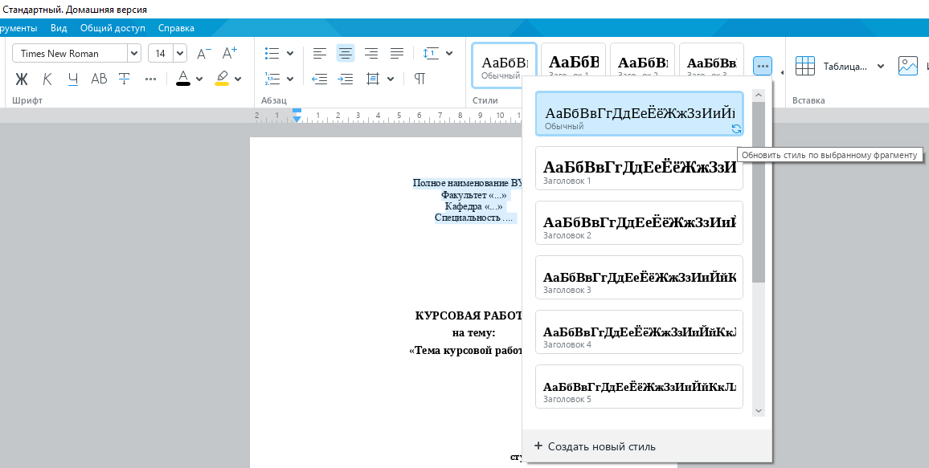The height and width of the screenshot is (468, 929).
Task: Open more font options ellipsis
Action: [x=150, y=79]
